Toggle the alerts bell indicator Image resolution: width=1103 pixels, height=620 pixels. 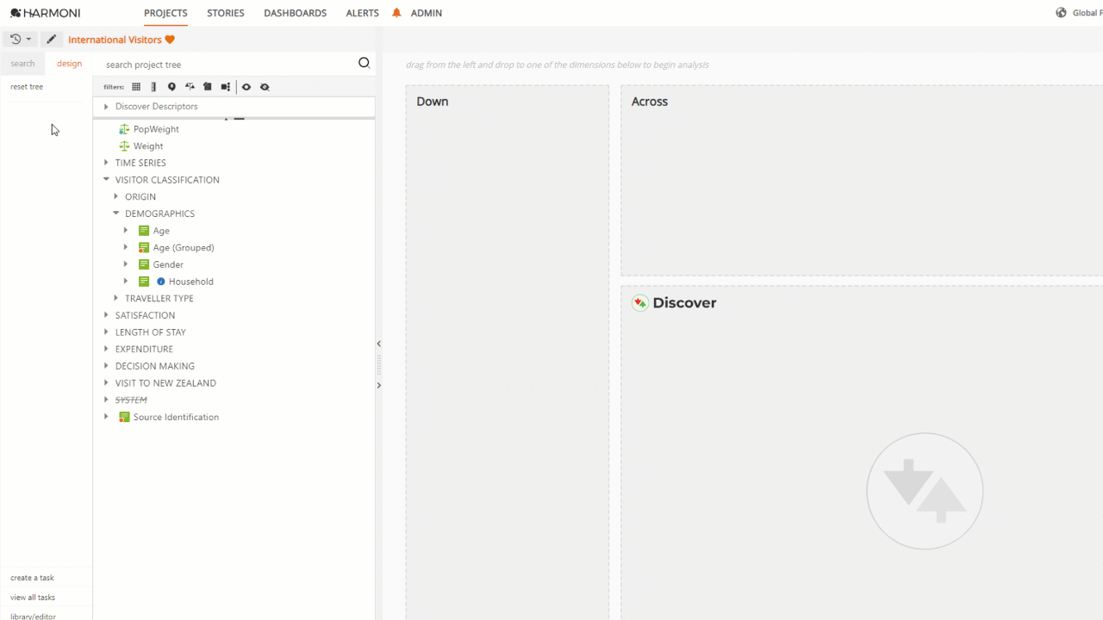(x=396, y=13)
